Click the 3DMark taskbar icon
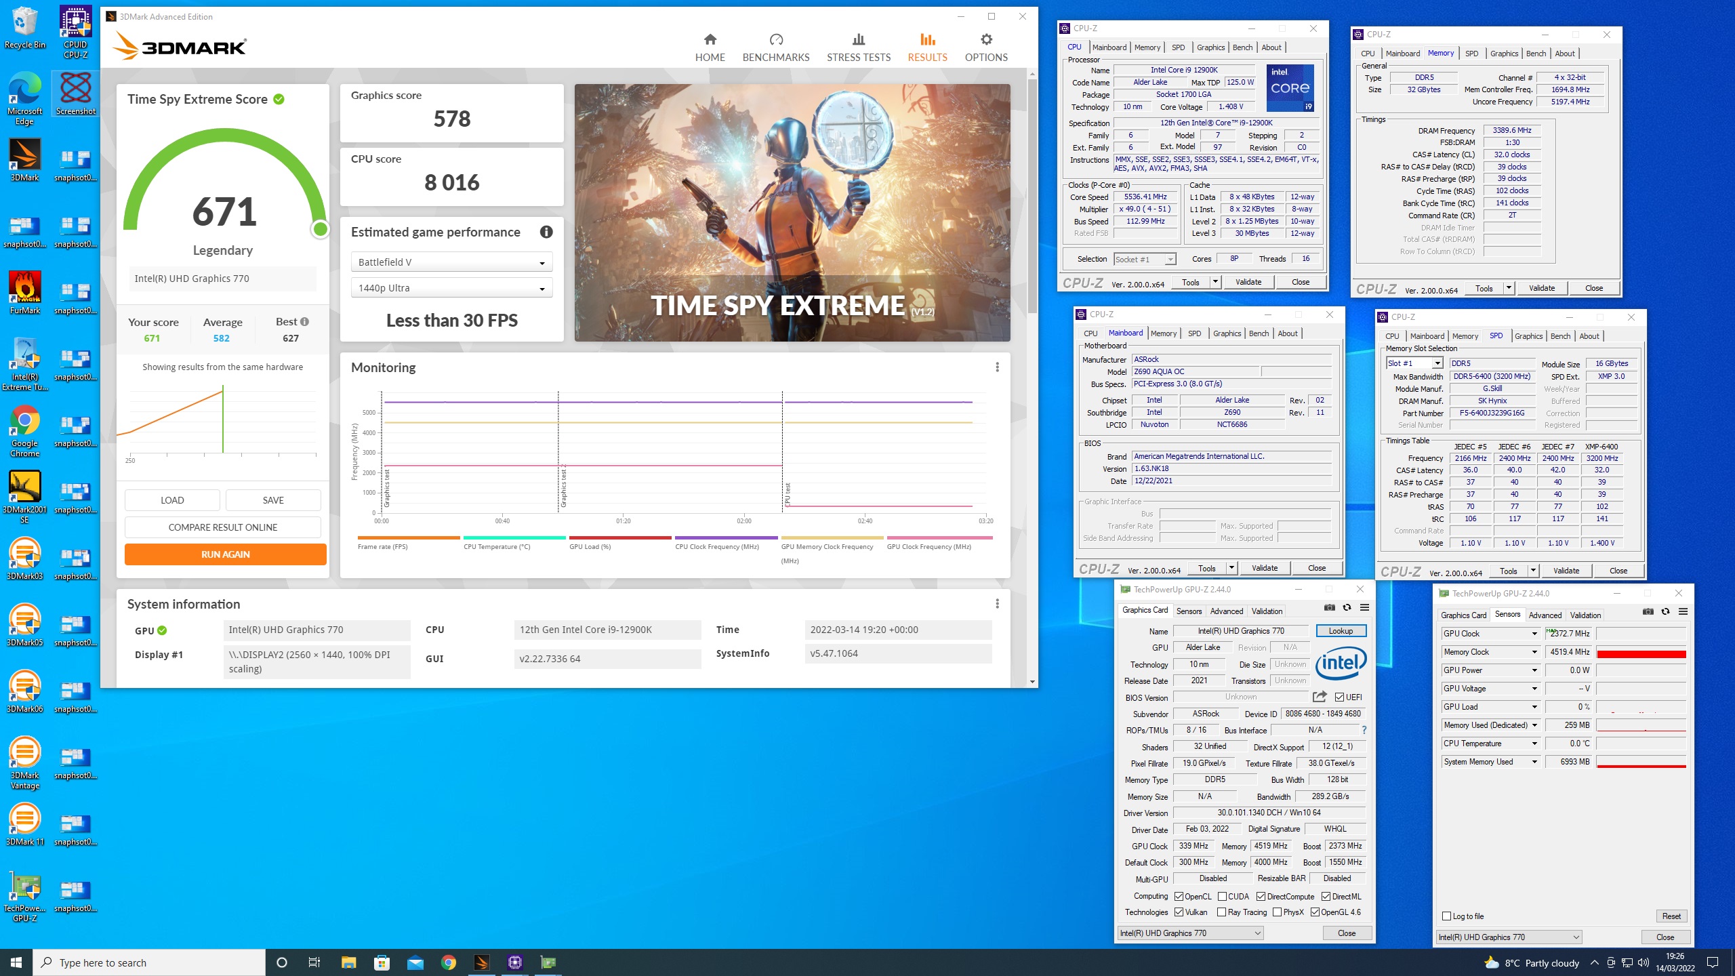 [481, 962]
